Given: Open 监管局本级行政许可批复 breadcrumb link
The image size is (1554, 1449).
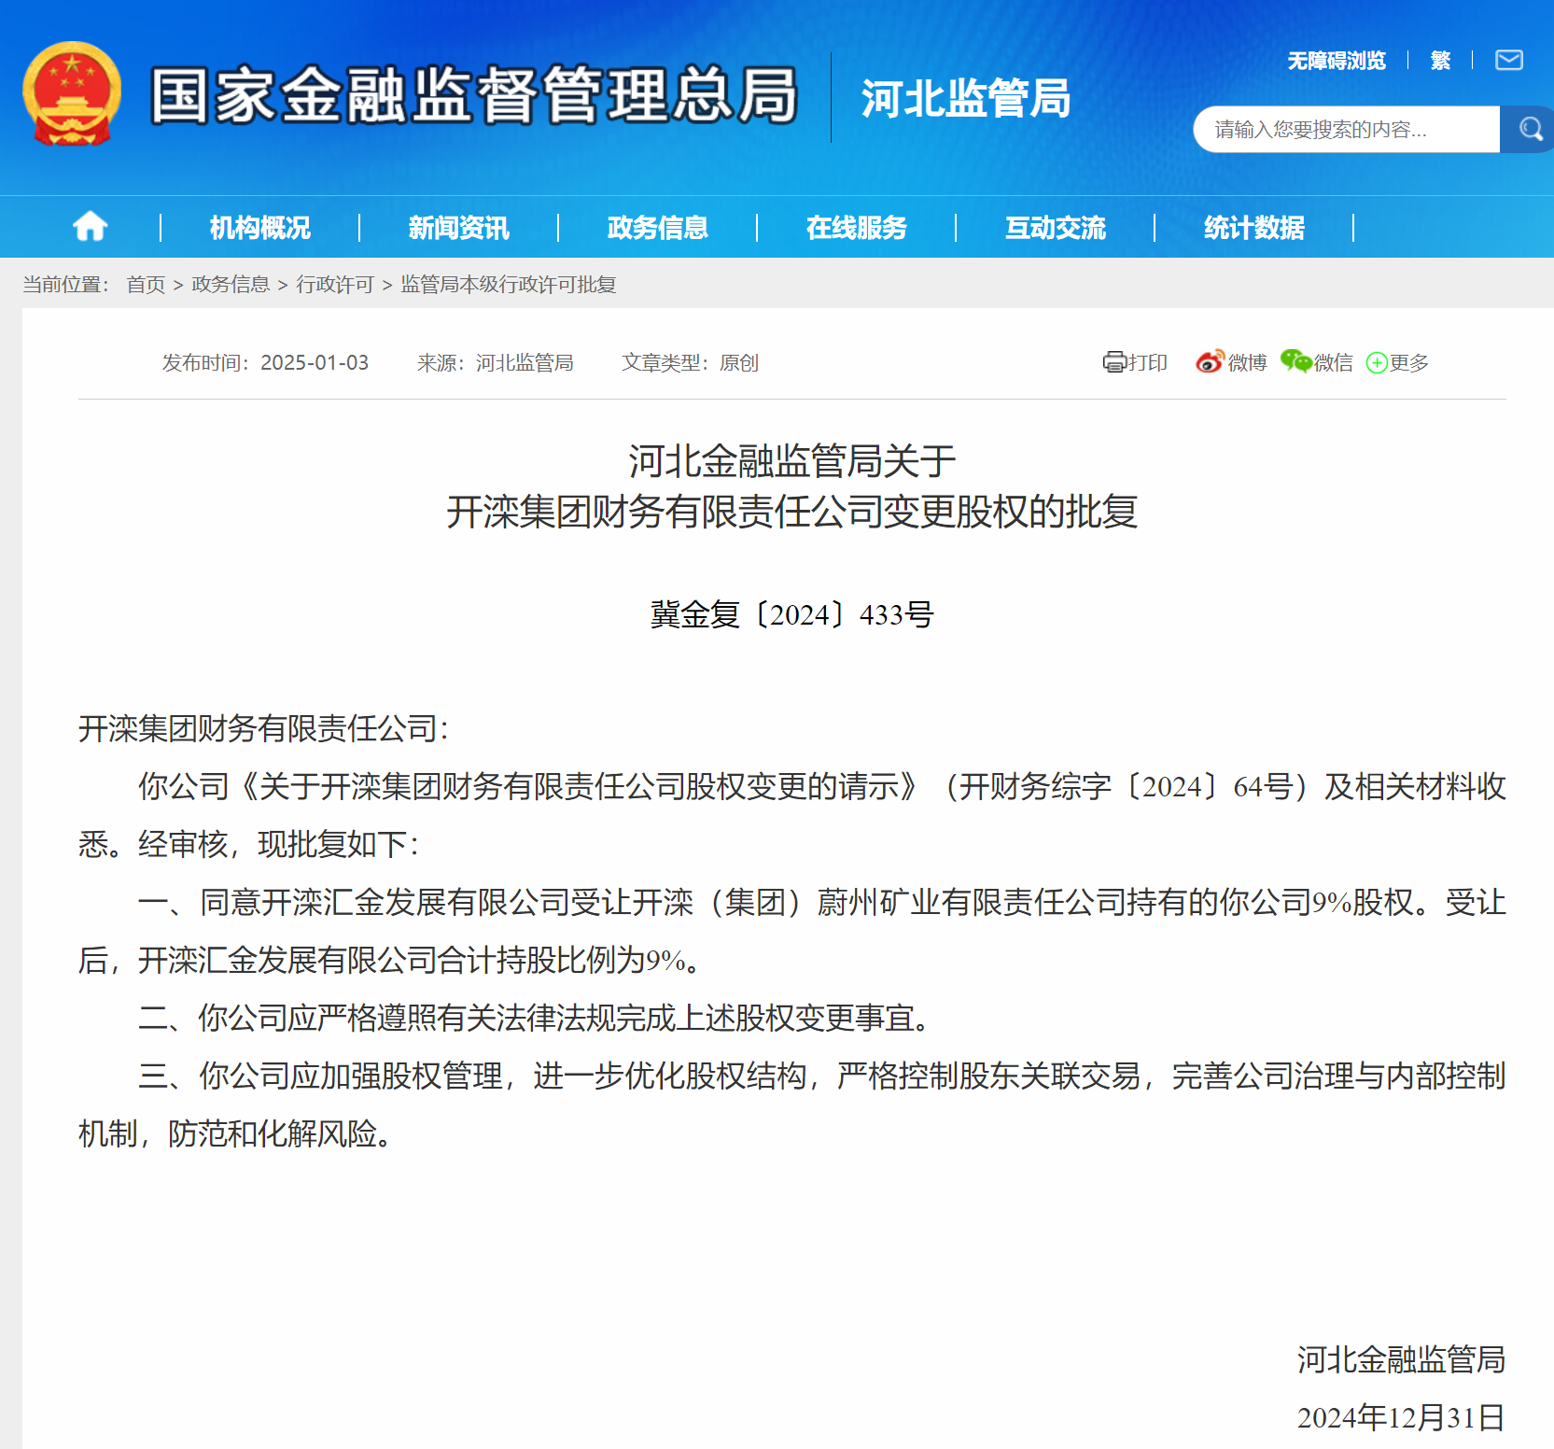Looking at the screenshot, I should (509, 285).
